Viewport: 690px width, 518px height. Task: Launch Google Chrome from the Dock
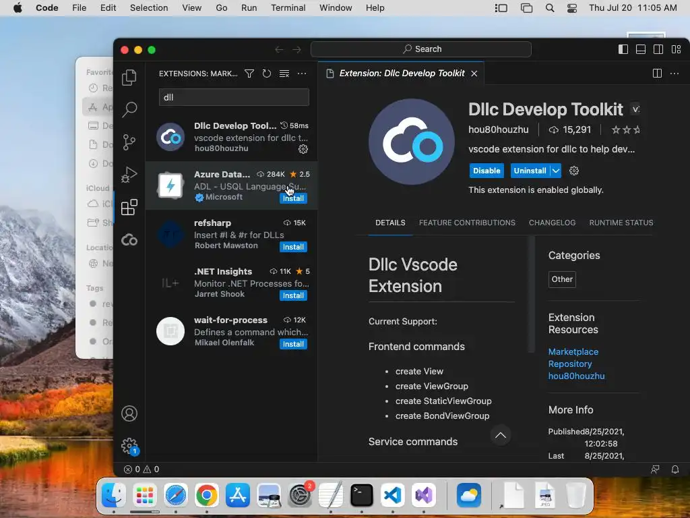coord(206,495)
